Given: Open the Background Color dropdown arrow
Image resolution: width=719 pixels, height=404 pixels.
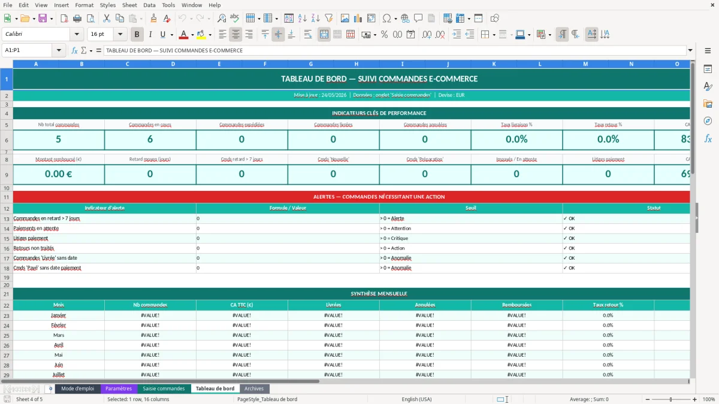Looking at the screenshot, I should [209, 35].
